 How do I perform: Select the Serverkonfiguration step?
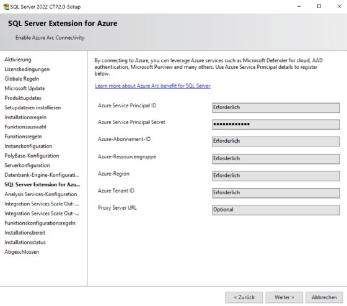point(27,165)
